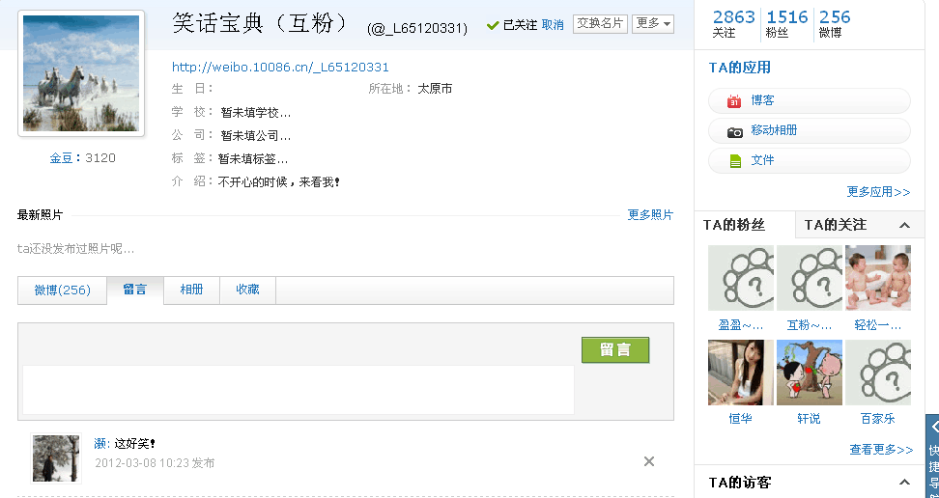Image resolution: width=939 pixels, height=498 pixels.
Task: Focus the message text input box
Action: [299, 390]
